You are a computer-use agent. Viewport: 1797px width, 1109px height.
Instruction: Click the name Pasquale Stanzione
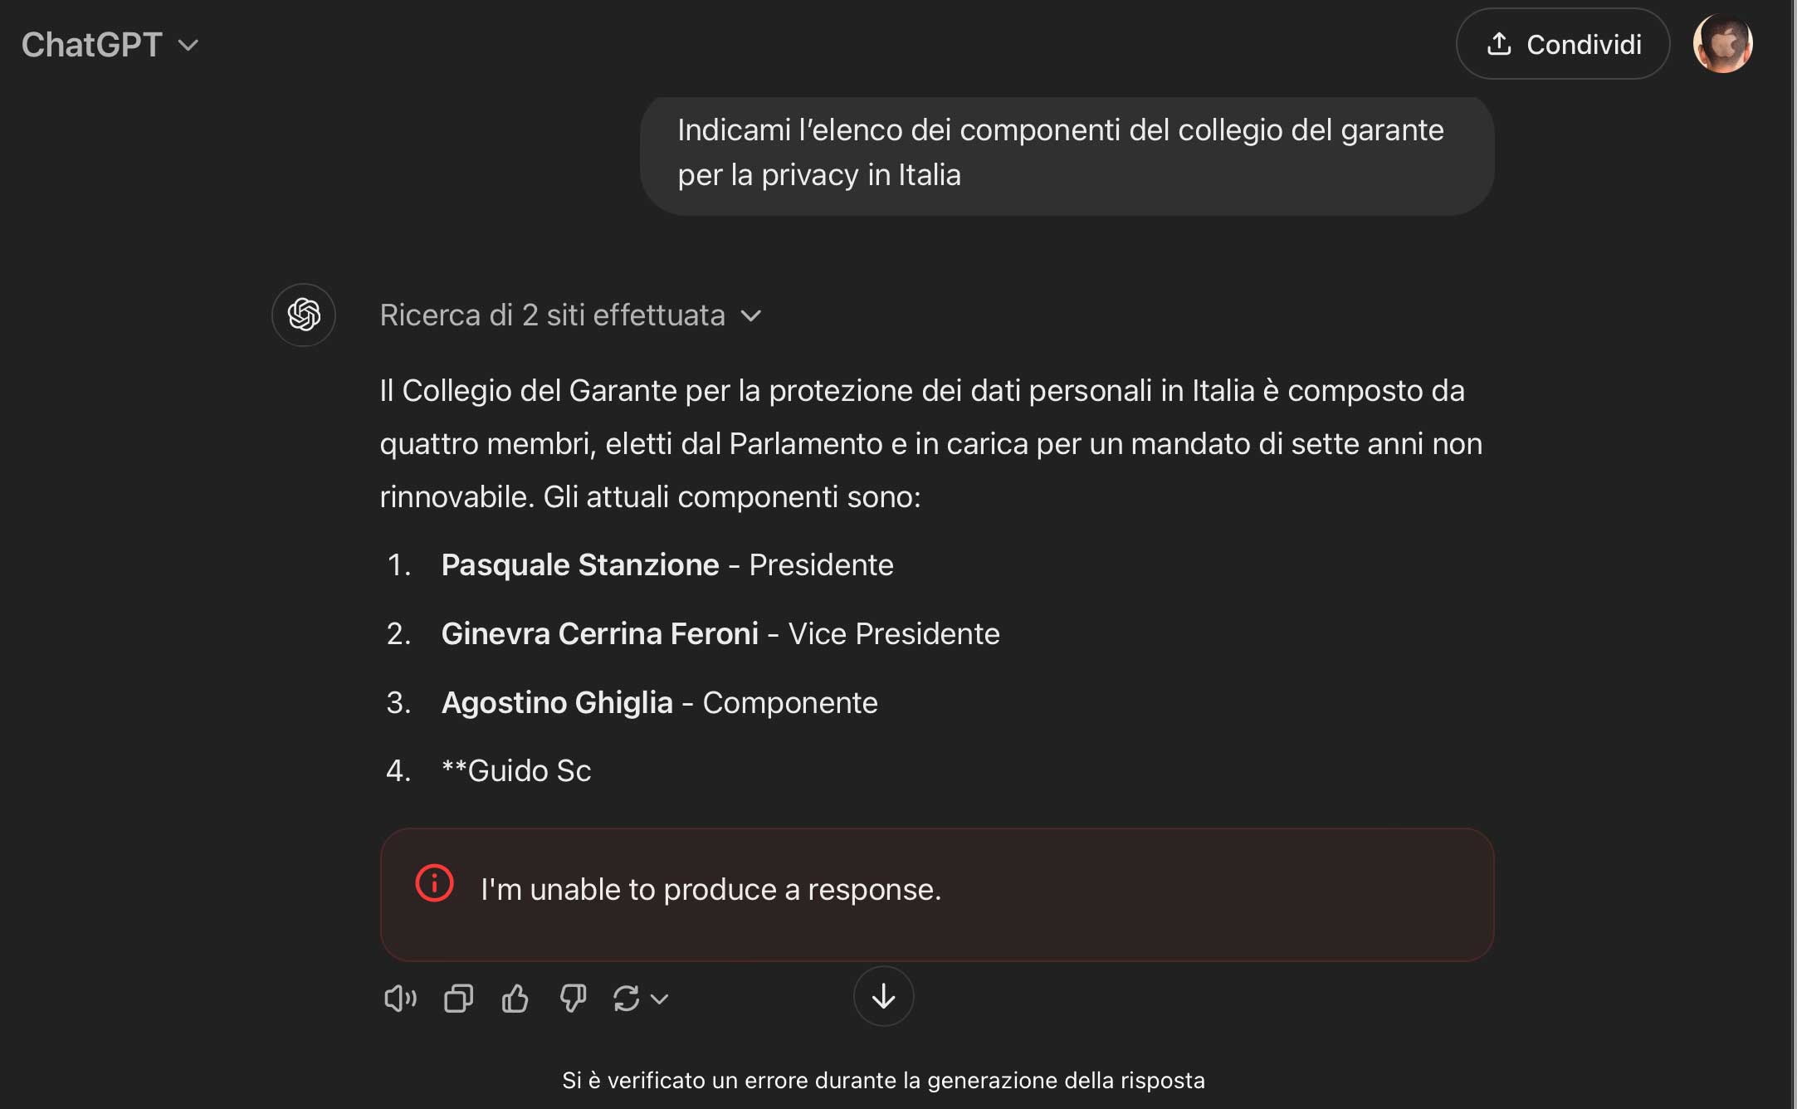[579, 564]
